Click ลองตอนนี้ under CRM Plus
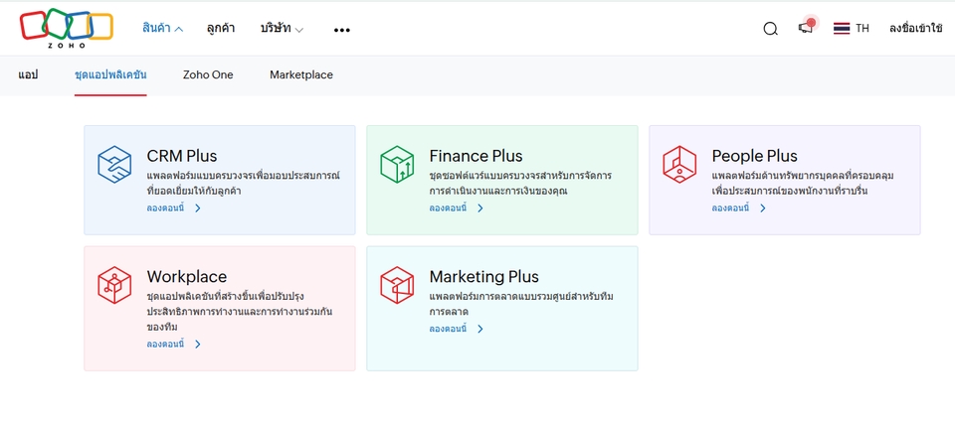 (165, 208)
